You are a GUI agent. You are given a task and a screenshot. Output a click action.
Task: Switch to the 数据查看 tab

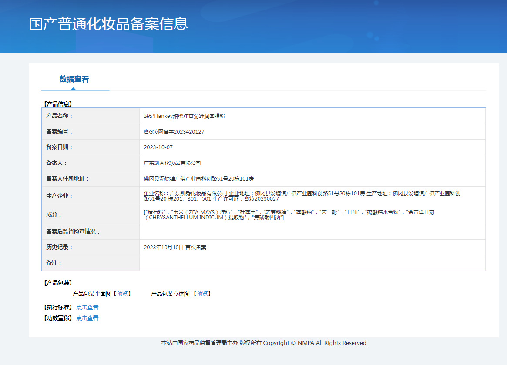click(x=74, y=79)
